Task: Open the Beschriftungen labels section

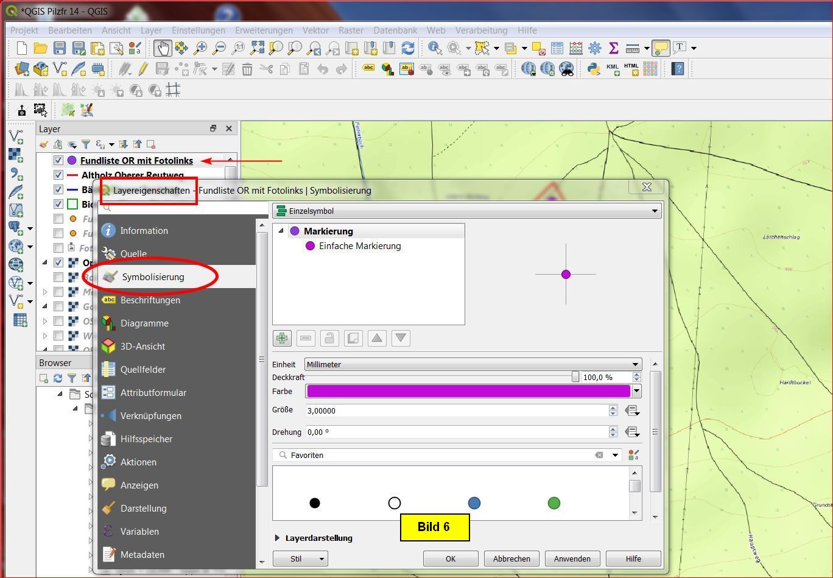Action: point(150,300)
